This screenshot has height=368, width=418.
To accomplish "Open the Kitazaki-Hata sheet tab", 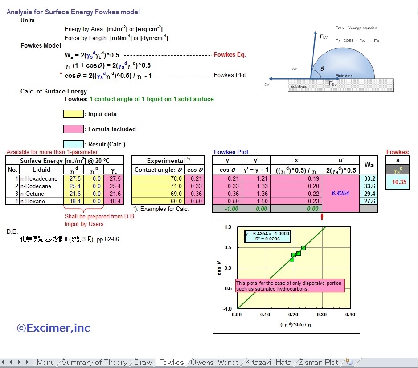I will click(268, 362).
